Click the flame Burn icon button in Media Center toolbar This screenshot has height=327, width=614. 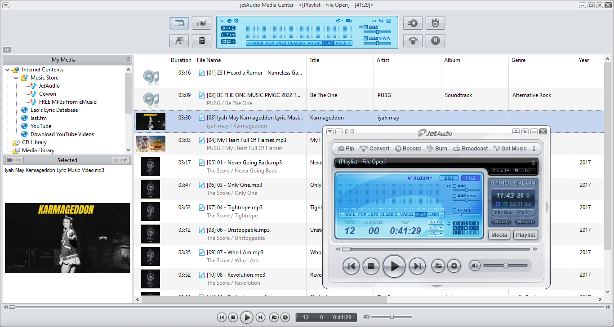tap(435, 23)
